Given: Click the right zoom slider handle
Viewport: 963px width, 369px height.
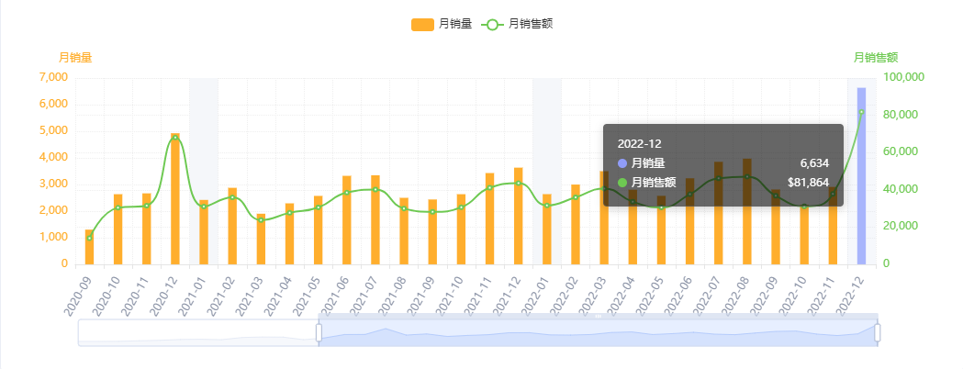Looking at the screenshot, I should [x=877, y=333].
